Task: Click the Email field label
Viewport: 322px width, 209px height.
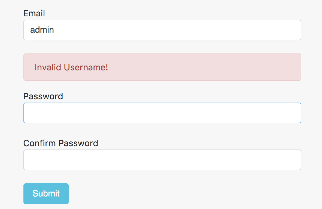Action: coord(34,13)
